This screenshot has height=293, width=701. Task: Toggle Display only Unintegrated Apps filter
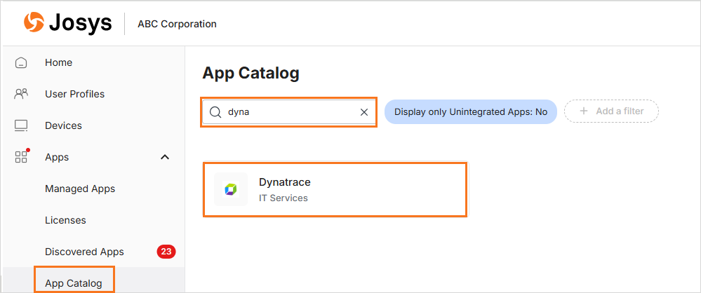(x=471, y=111)
